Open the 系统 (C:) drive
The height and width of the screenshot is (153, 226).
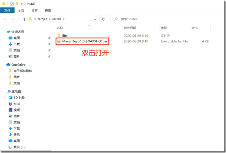pyautogui.click(x=20, y=147)
